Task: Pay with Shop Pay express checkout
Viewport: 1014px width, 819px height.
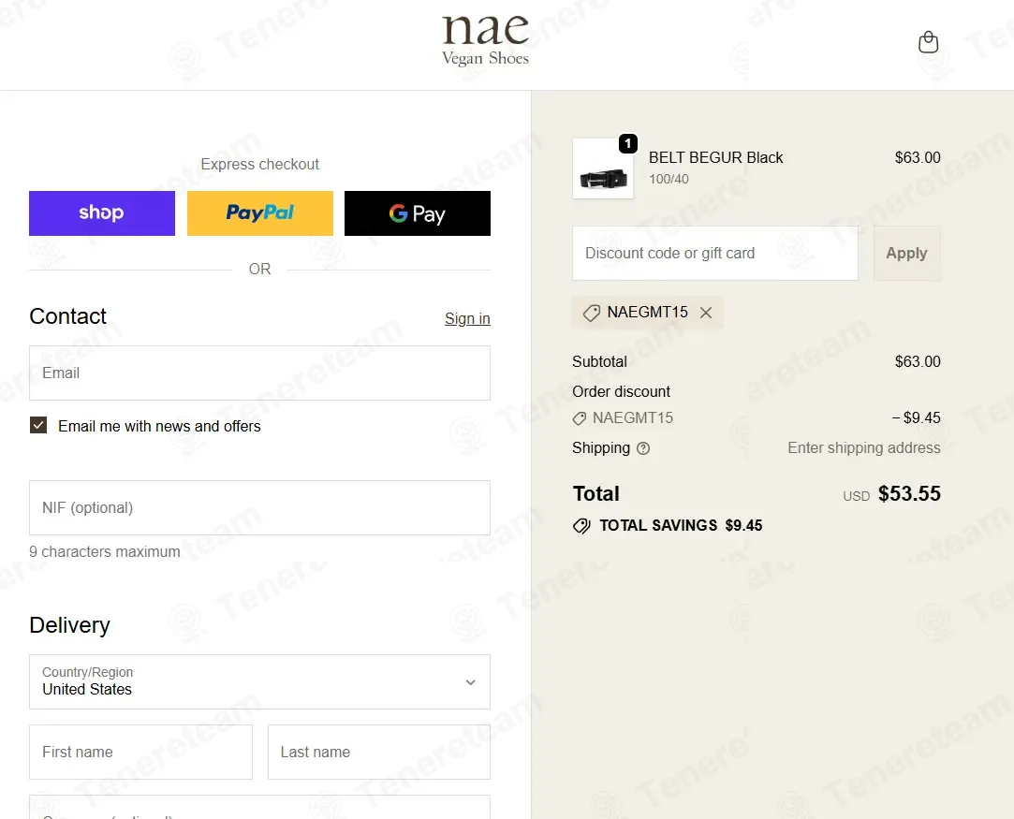Action: [102, 213]
